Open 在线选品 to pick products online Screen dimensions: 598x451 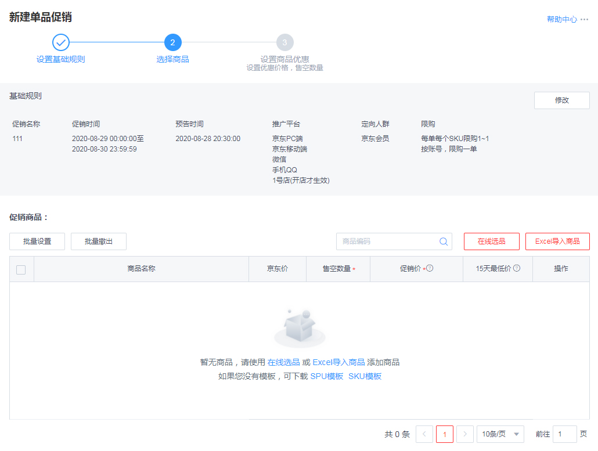(x=491, y=241)
